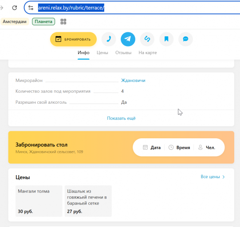Click the Разрешен свой алкоголь label
This screenshot has width=240, height=227.
coord(41,102)
